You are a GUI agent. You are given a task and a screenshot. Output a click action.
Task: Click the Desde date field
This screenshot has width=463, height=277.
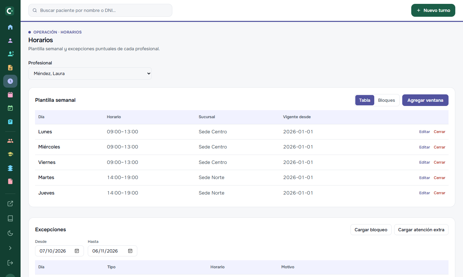(x=59, y=251)
